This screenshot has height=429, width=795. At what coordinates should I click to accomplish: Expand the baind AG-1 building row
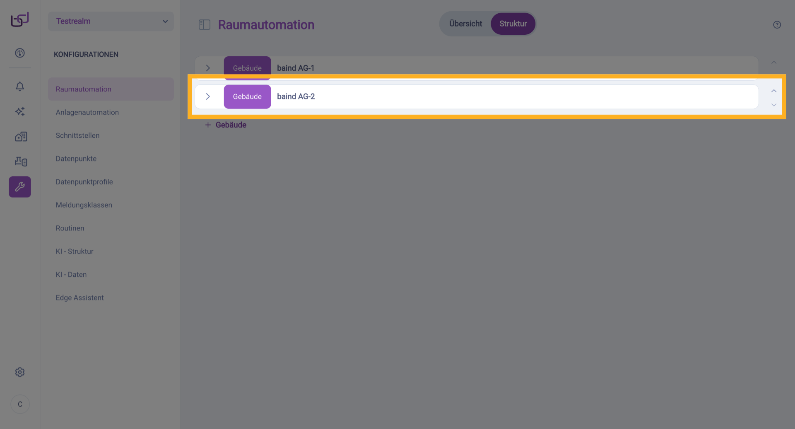pyautogui.click(x=208, y=68)
